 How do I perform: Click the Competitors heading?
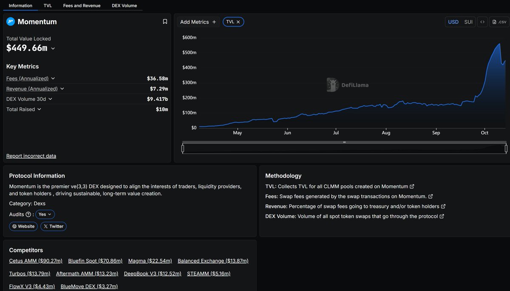tap(26, 250)
